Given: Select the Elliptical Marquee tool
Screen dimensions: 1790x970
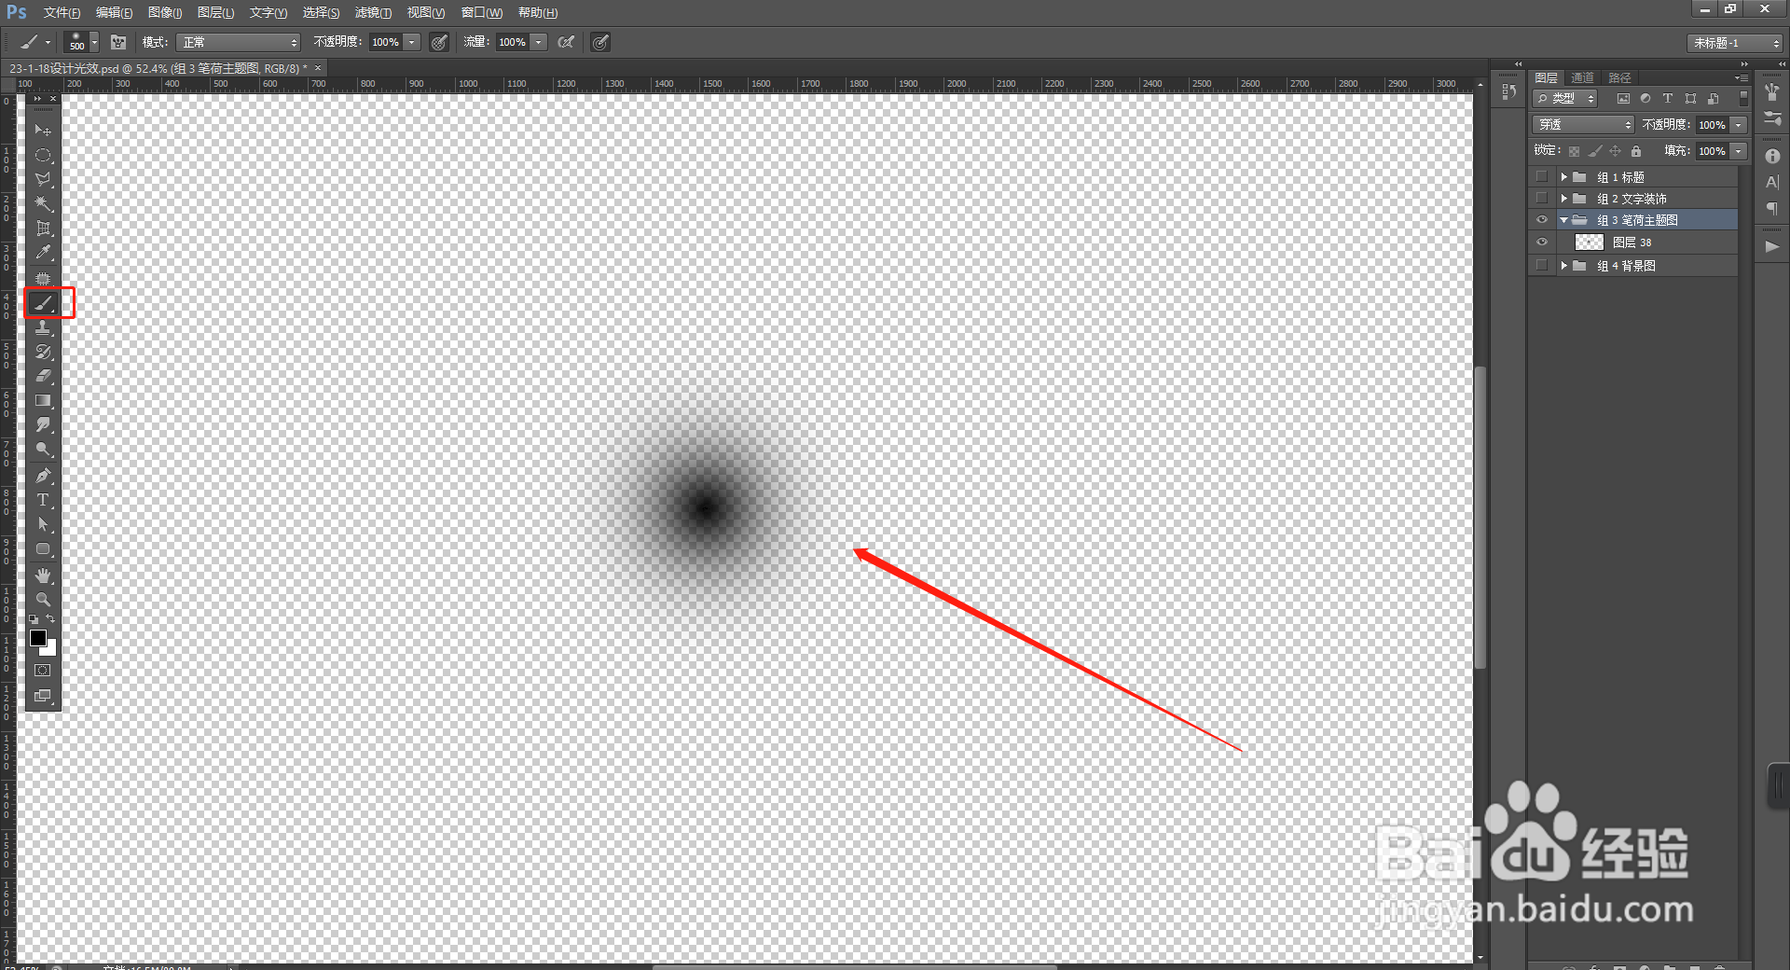Looking at the screenshot, I should pos(43,155).
